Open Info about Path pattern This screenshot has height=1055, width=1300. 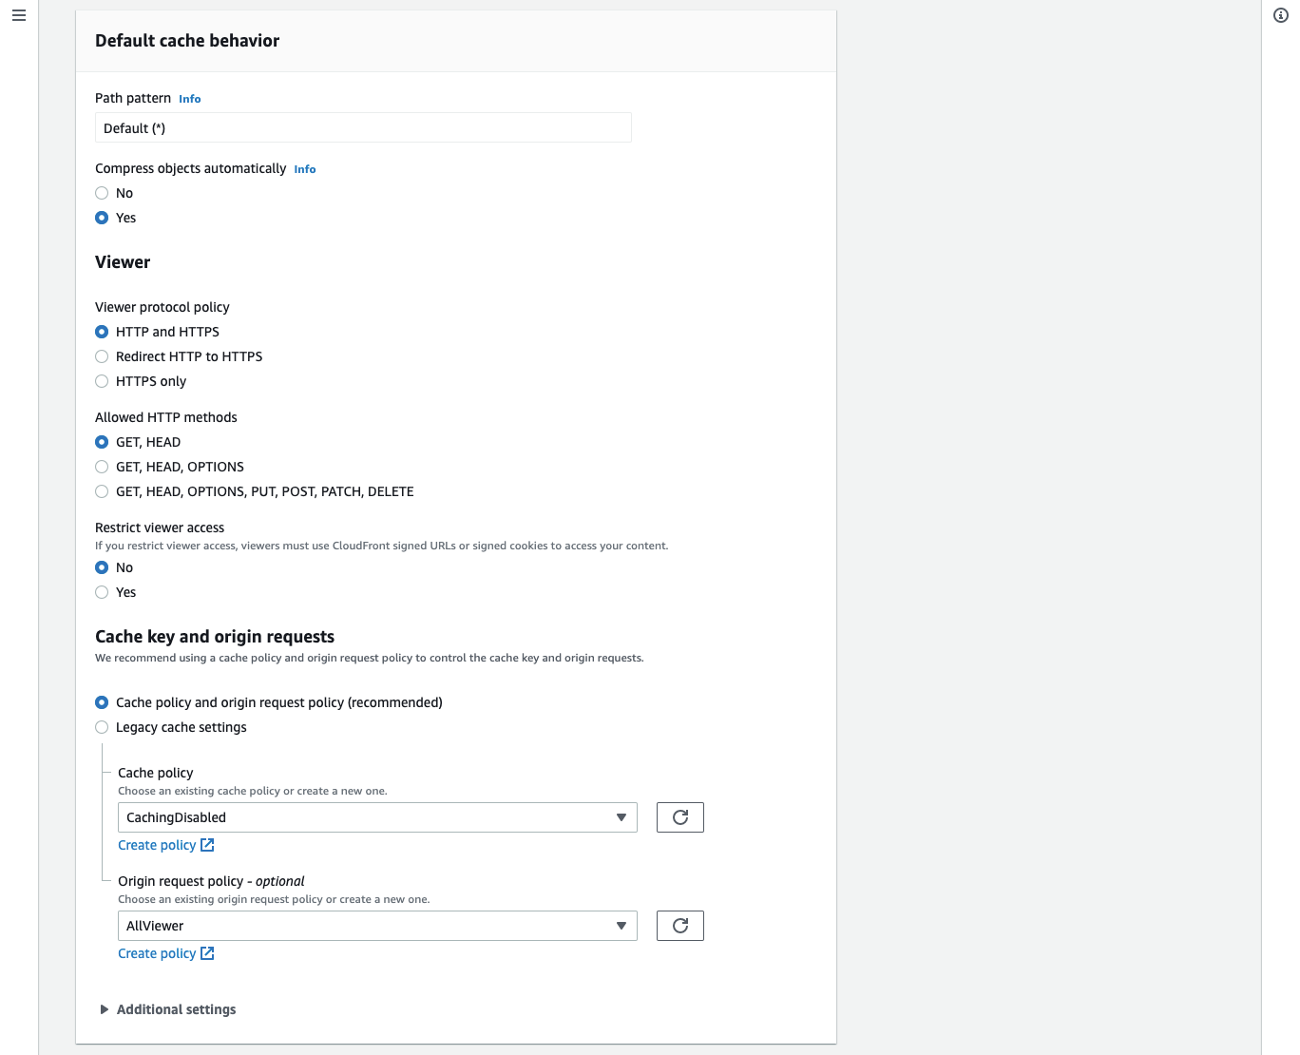pos(189,99)
